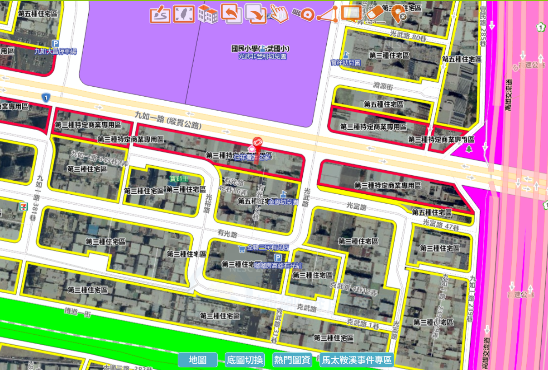Click the 九如大昌停車場 parking icon
Screen dimensions: 548x370
[56, 43]
